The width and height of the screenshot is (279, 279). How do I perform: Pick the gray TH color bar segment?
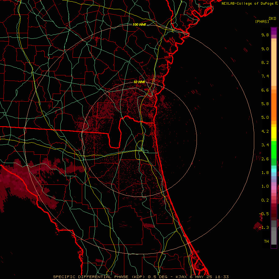274,237
